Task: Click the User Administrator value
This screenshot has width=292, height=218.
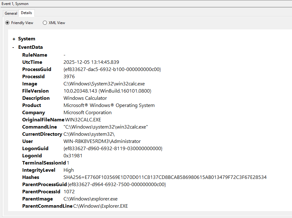Action: (102, 141)
